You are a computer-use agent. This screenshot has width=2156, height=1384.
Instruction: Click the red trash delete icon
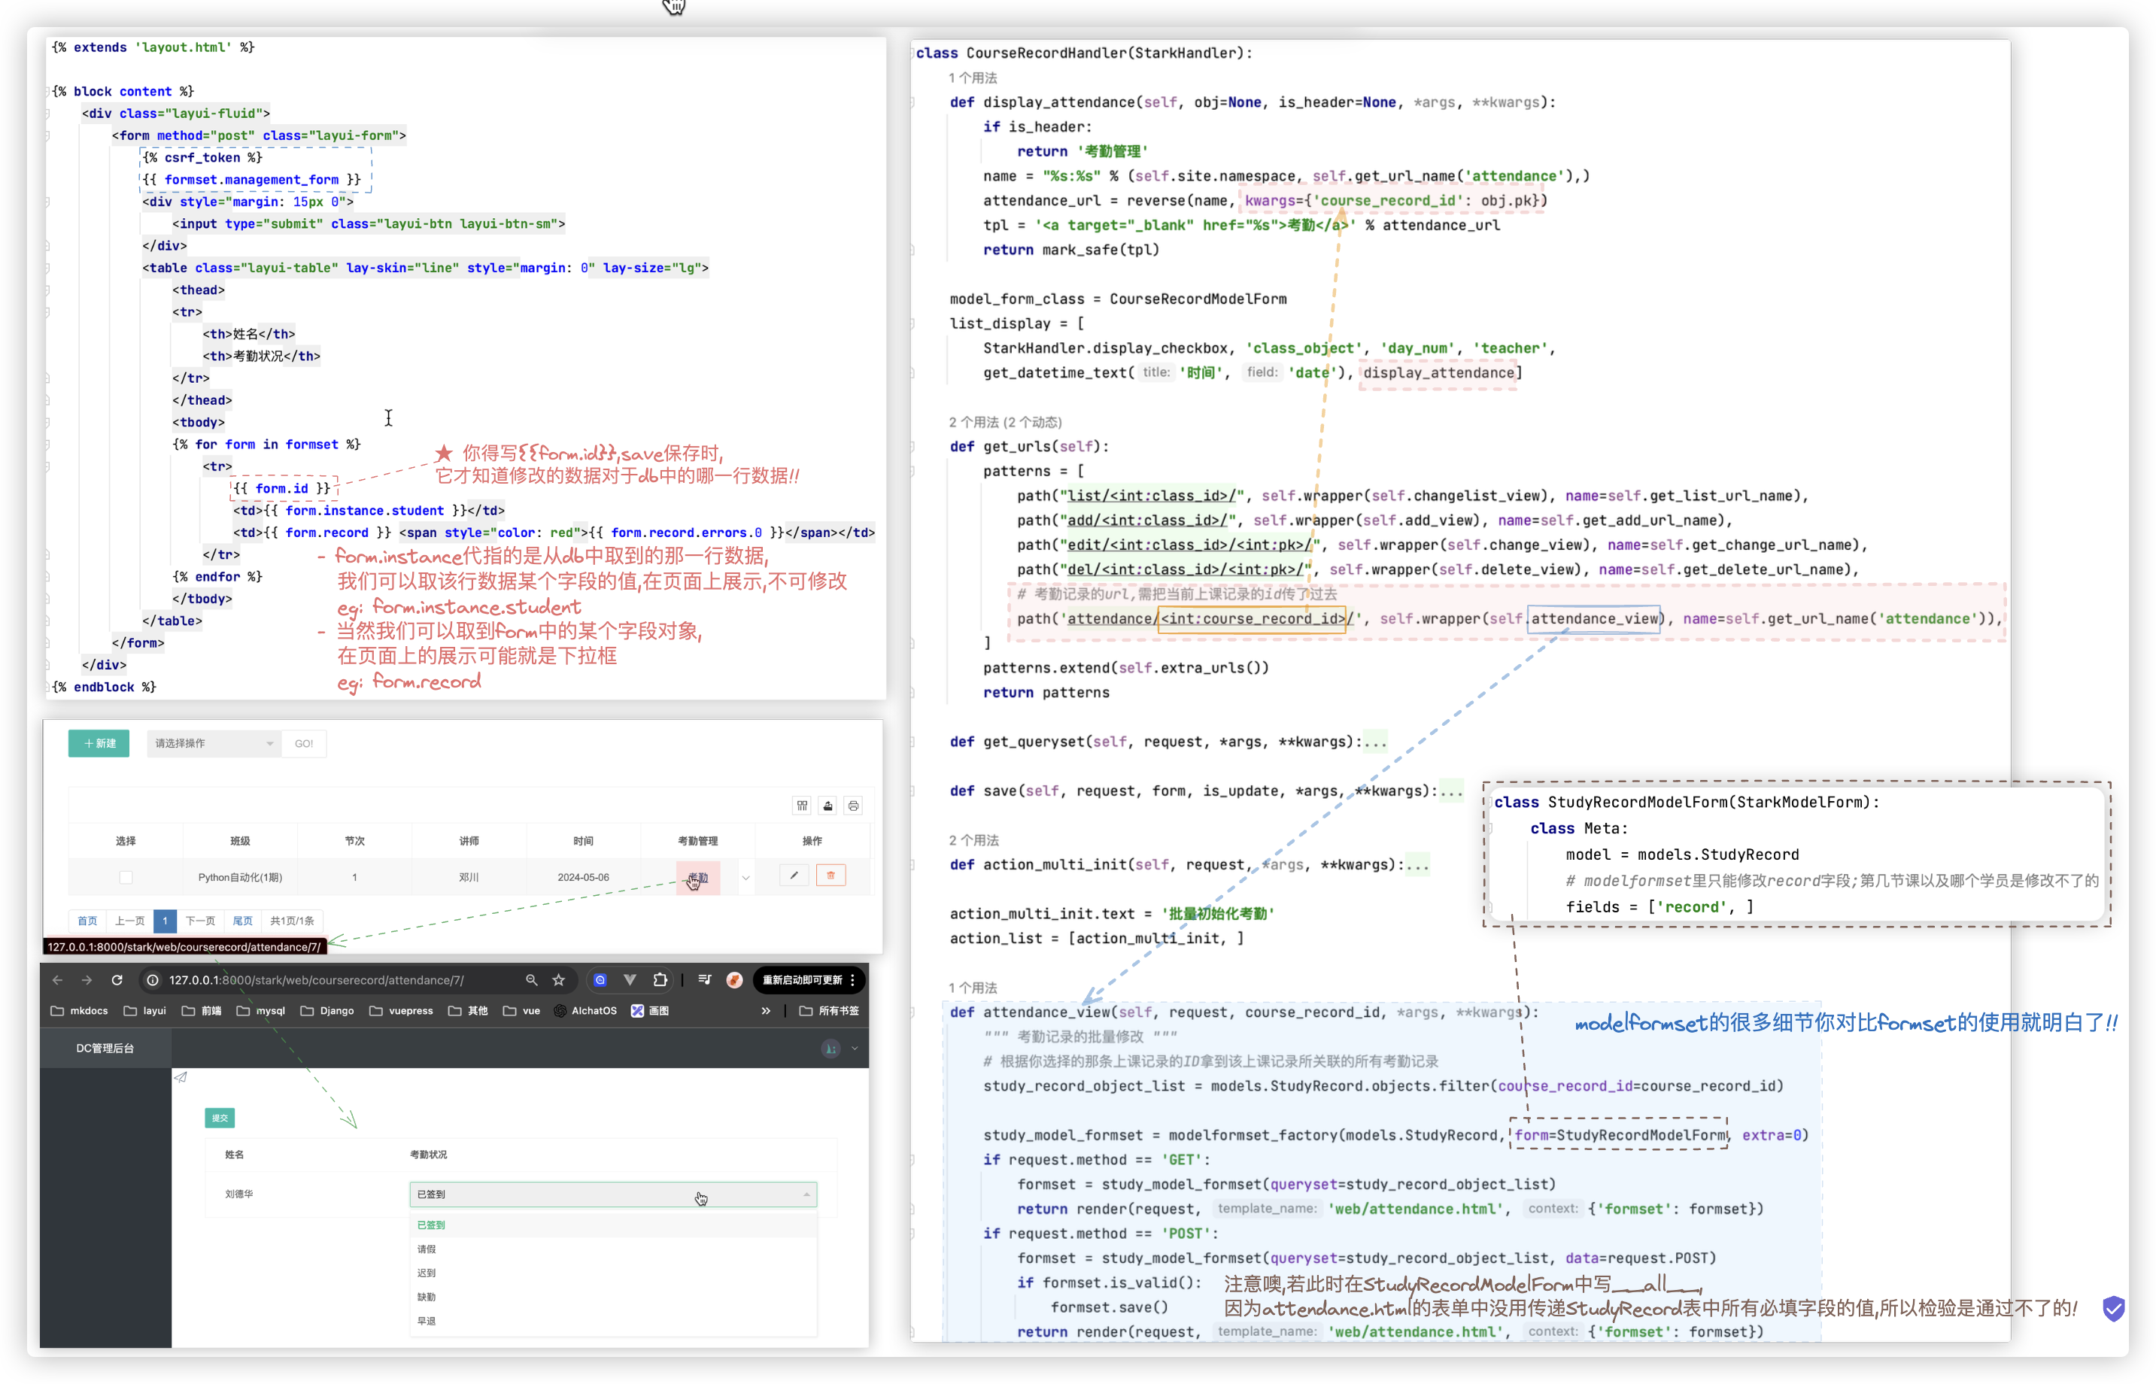coord(831,876)
